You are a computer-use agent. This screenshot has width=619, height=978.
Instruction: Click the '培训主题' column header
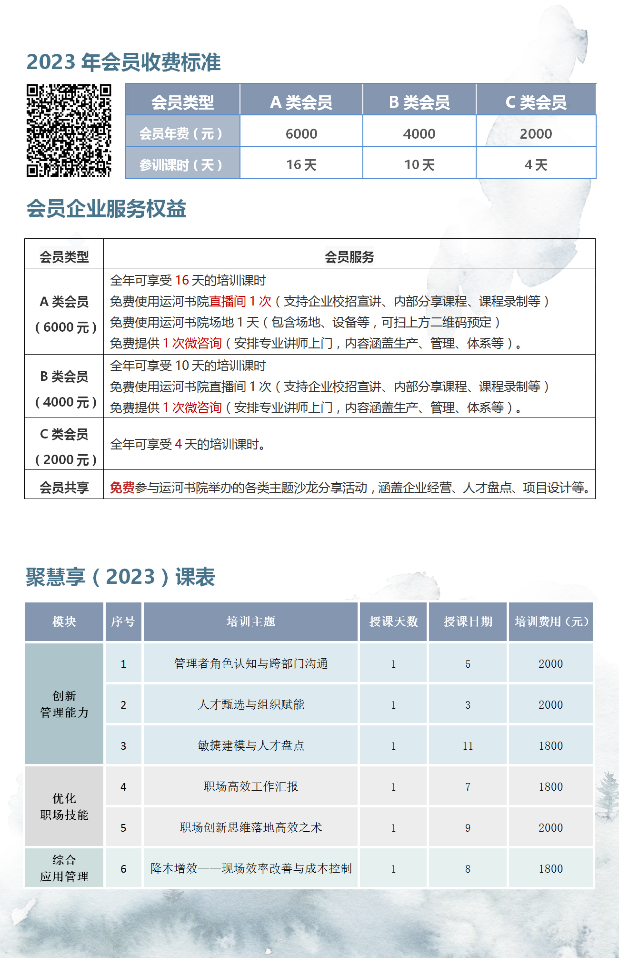point(251,621)
